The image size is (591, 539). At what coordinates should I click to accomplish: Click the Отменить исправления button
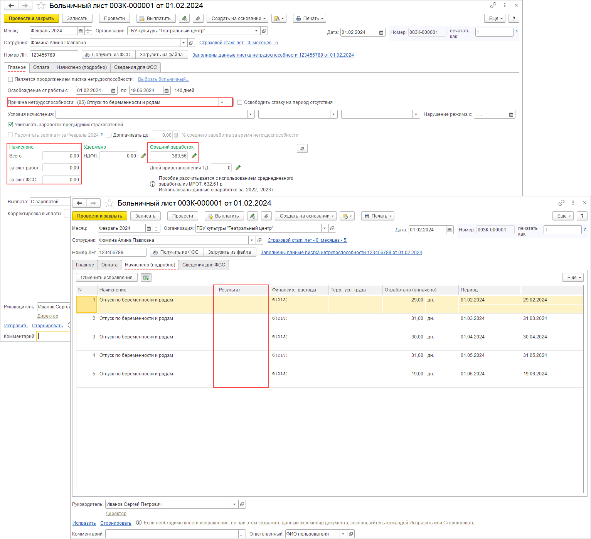pyautogui.click(x=107, y=278)
